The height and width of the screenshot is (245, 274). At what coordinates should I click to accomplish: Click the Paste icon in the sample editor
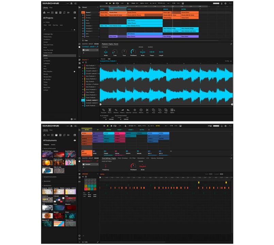pyautogui.click(x=160, y=110)
